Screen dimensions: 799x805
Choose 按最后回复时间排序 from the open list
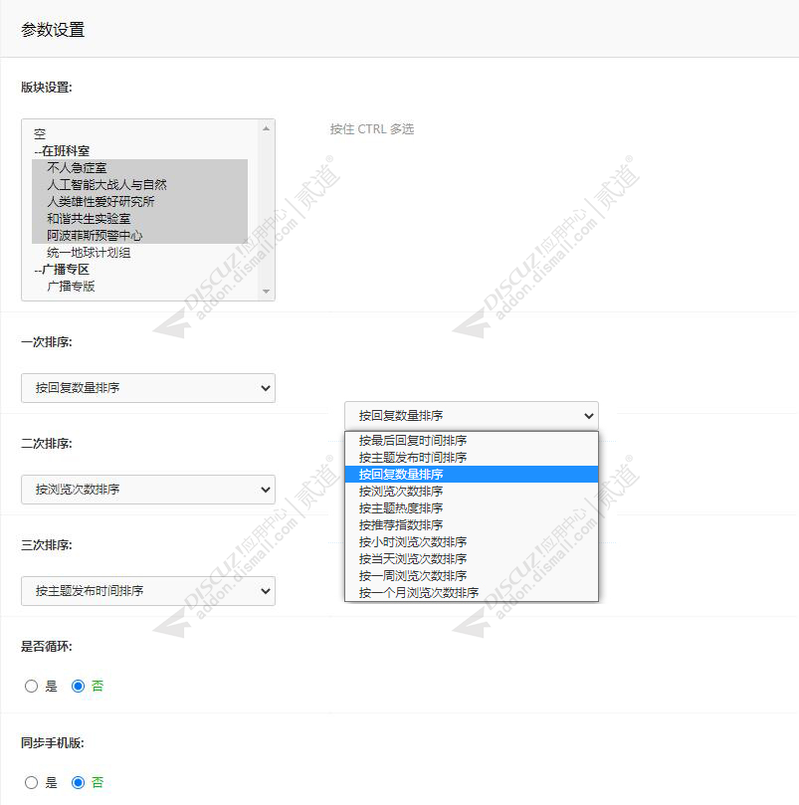(472, 441)
